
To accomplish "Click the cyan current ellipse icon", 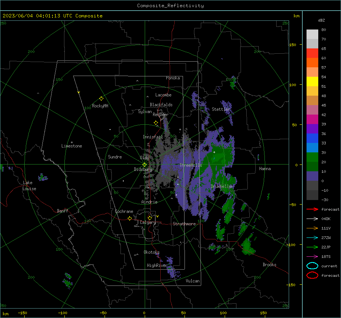I will pyautogui.click(x=312, y=266).
